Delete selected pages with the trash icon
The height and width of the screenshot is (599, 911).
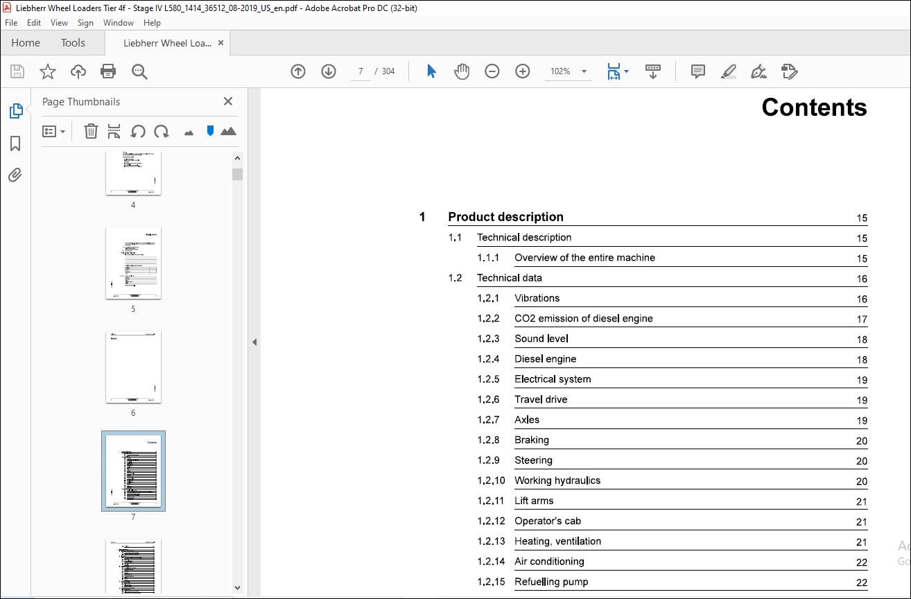tap(91, 131)
